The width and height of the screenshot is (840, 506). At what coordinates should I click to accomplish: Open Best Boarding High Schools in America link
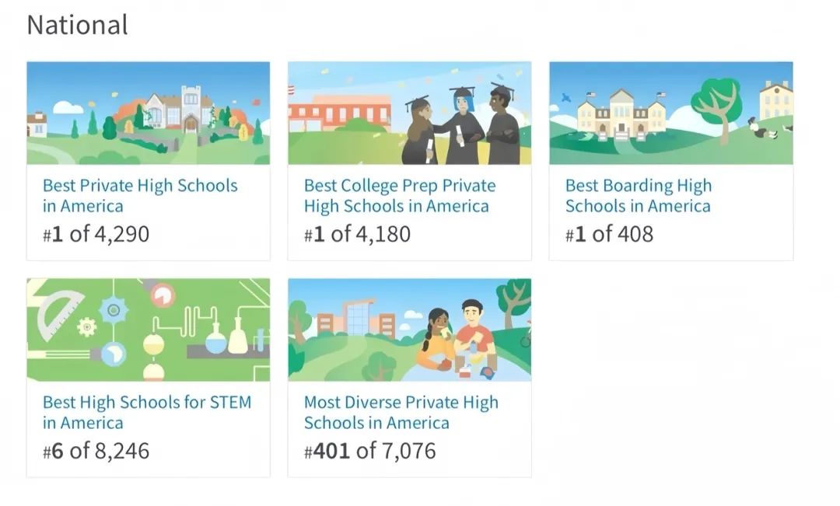tap(638, 195)
